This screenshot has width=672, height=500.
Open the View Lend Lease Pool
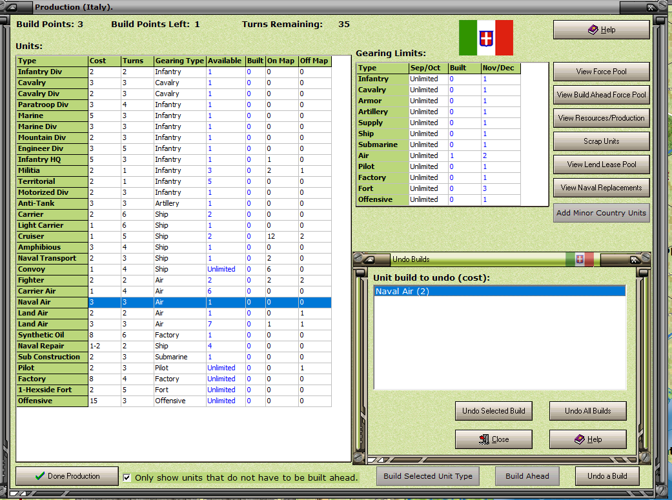601,164
